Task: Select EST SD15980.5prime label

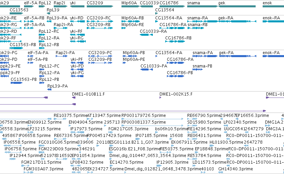Action: point(204,122)
